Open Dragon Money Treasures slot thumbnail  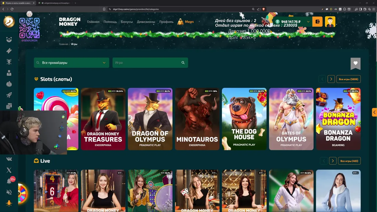[x=103, y=119]
